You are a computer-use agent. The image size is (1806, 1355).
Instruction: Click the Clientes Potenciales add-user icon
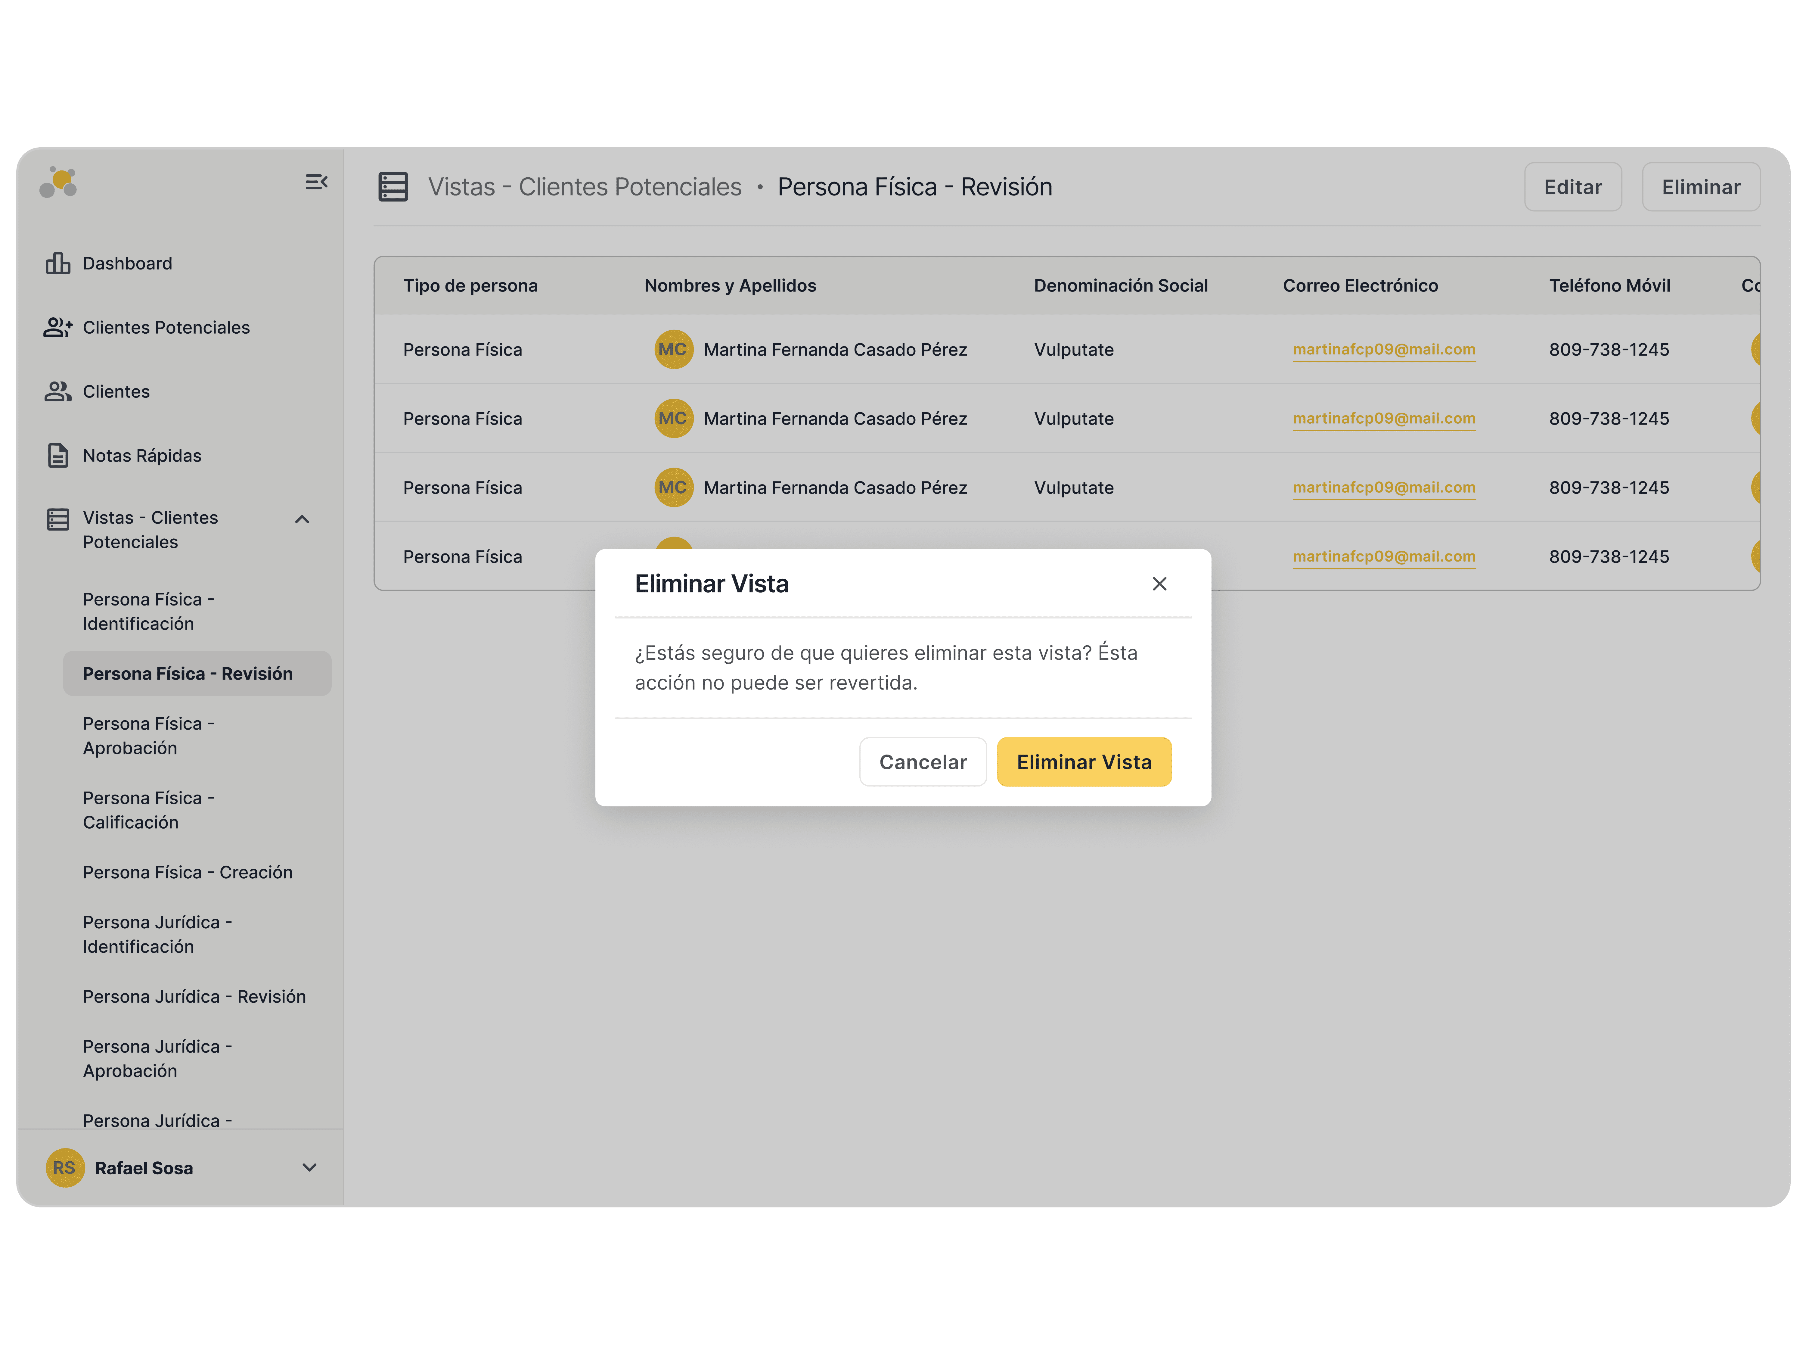click(x=58, y=328)
